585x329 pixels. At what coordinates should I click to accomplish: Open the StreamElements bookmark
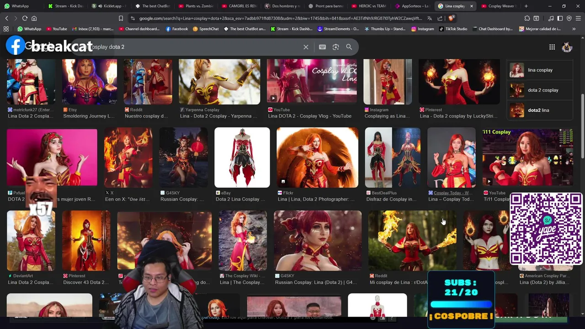coord(338,29)
